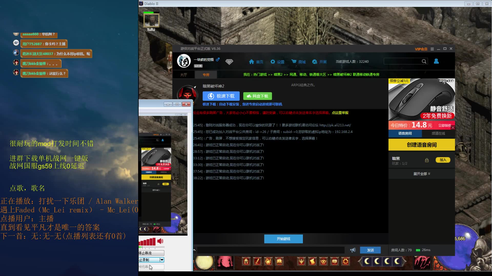This screenshot has height=276, width=492.
Task: Open the 止录制 recording dropdown arrow
Action: point(162,260)
